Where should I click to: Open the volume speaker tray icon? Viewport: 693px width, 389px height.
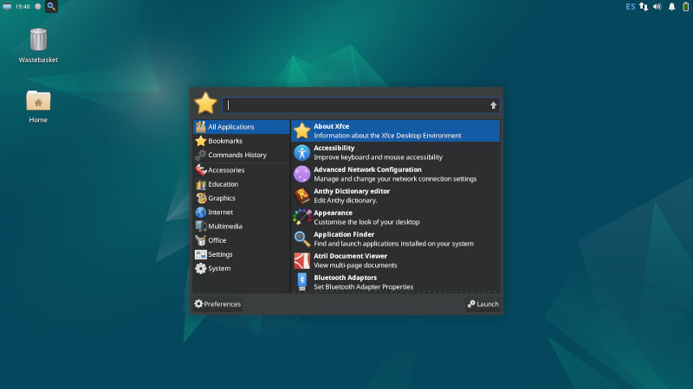click(657, 7)
